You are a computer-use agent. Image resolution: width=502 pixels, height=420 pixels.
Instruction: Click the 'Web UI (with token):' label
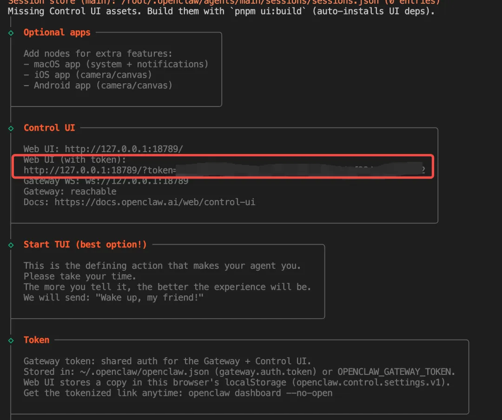75,160
